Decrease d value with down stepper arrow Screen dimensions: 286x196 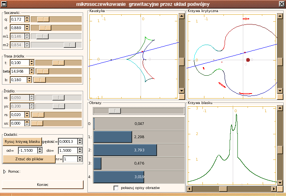click(27, 29)
